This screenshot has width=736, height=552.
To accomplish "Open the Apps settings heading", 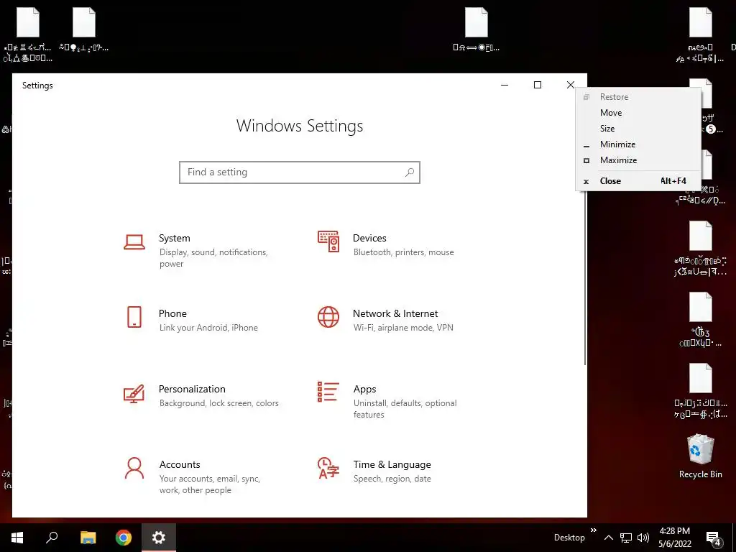I will pyautogui.click(x=364, y=390).
